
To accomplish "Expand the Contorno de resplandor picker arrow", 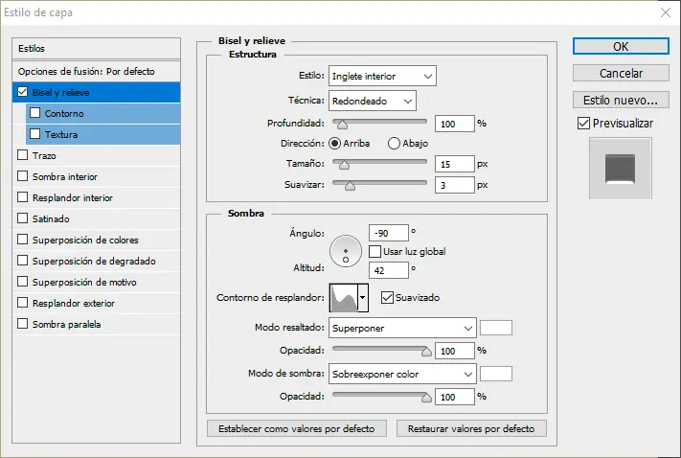I will click(363, 298).
